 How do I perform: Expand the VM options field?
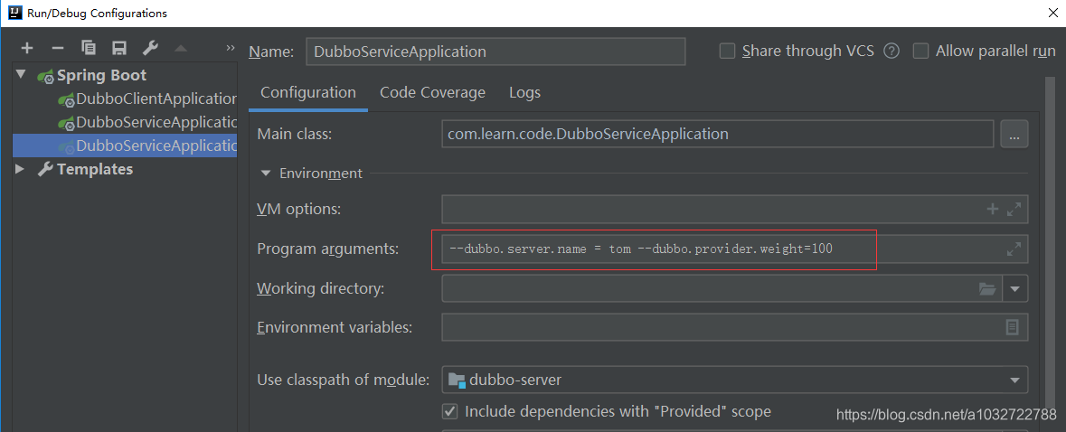tap(1014, 209)
